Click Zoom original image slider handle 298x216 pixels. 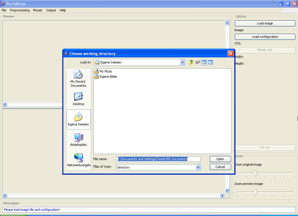pos(256,173)
